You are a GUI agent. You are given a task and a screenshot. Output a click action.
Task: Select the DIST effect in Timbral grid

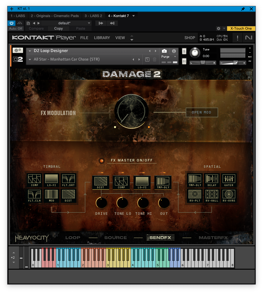coord(68,196)
